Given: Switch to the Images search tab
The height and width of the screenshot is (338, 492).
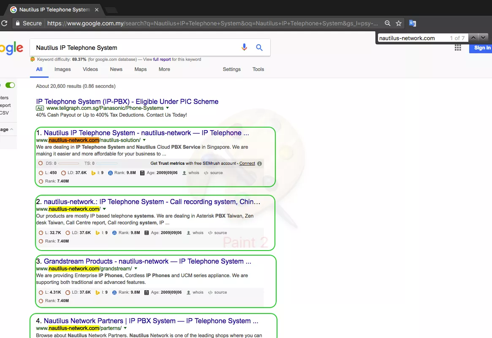Looking at the screenshot, I should click(63, 69).
